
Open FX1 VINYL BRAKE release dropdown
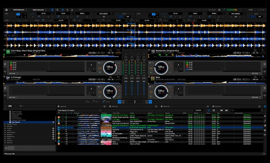(x=105, y=13)
